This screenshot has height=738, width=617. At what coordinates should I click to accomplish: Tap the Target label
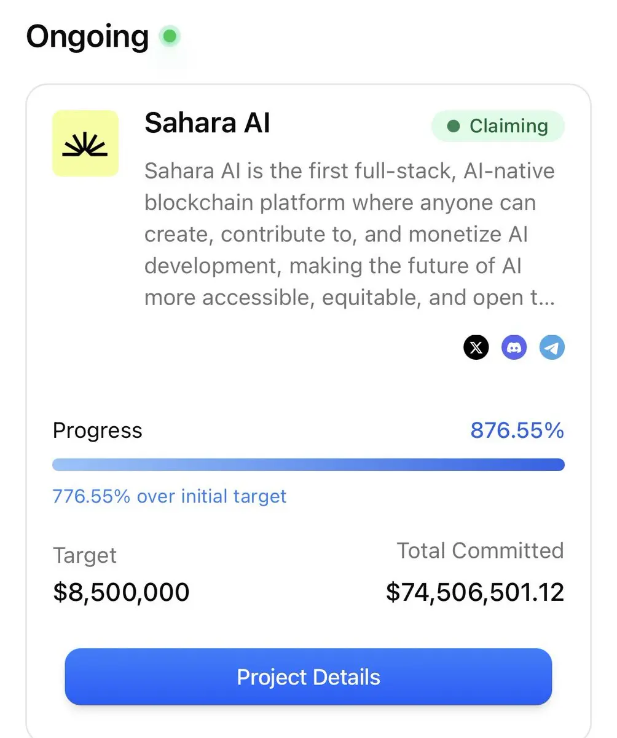point(85,555)
